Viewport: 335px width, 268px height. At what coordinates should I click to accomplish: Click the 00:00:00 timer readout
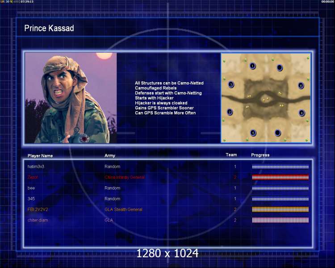[328, 1]
